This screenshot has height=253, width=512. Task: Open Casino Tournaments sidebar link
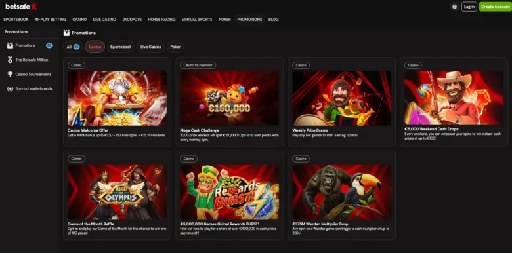(30, 74)
